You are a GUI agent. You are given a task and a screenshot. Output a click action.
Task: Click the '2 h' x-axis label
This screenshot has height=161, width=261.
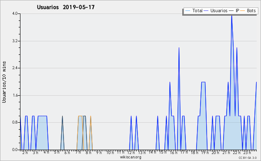pos(25,152)
